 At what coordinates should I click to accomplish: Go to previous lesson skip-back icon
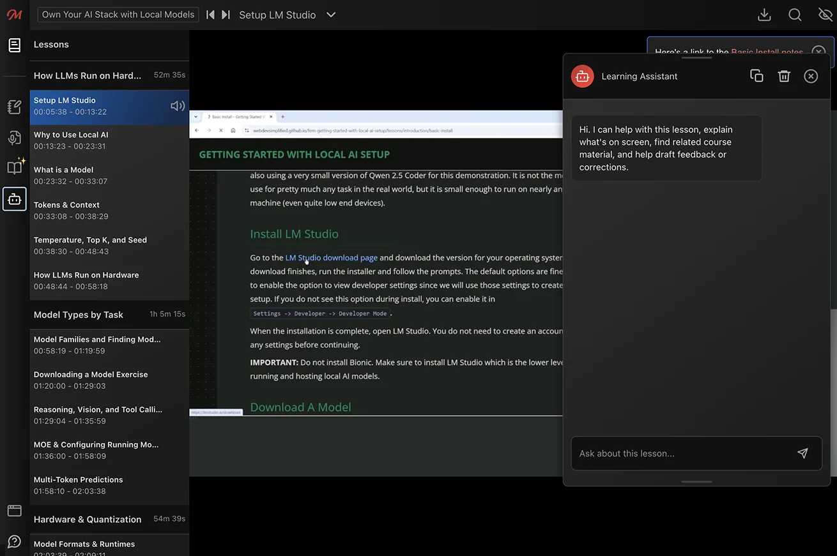[210, 15]
